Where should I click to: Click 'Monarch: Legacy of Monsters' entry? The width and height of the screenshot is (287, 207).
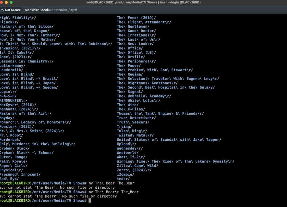click(x=36, y=122)
